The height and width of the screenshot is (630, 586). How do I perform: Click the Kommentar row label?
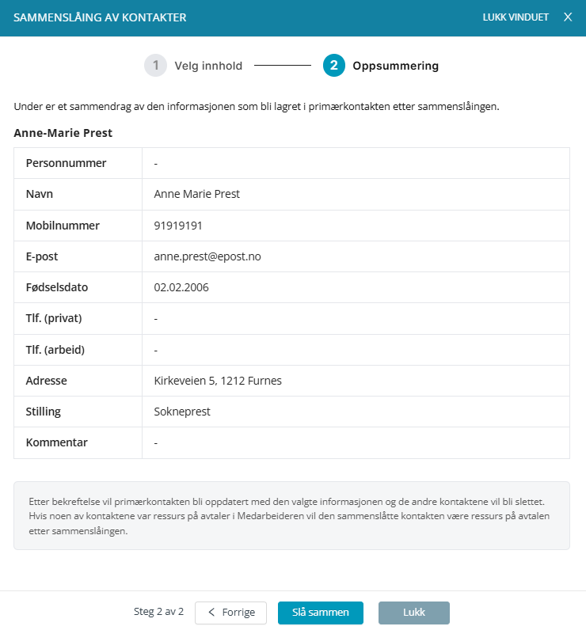coord(57,442)
